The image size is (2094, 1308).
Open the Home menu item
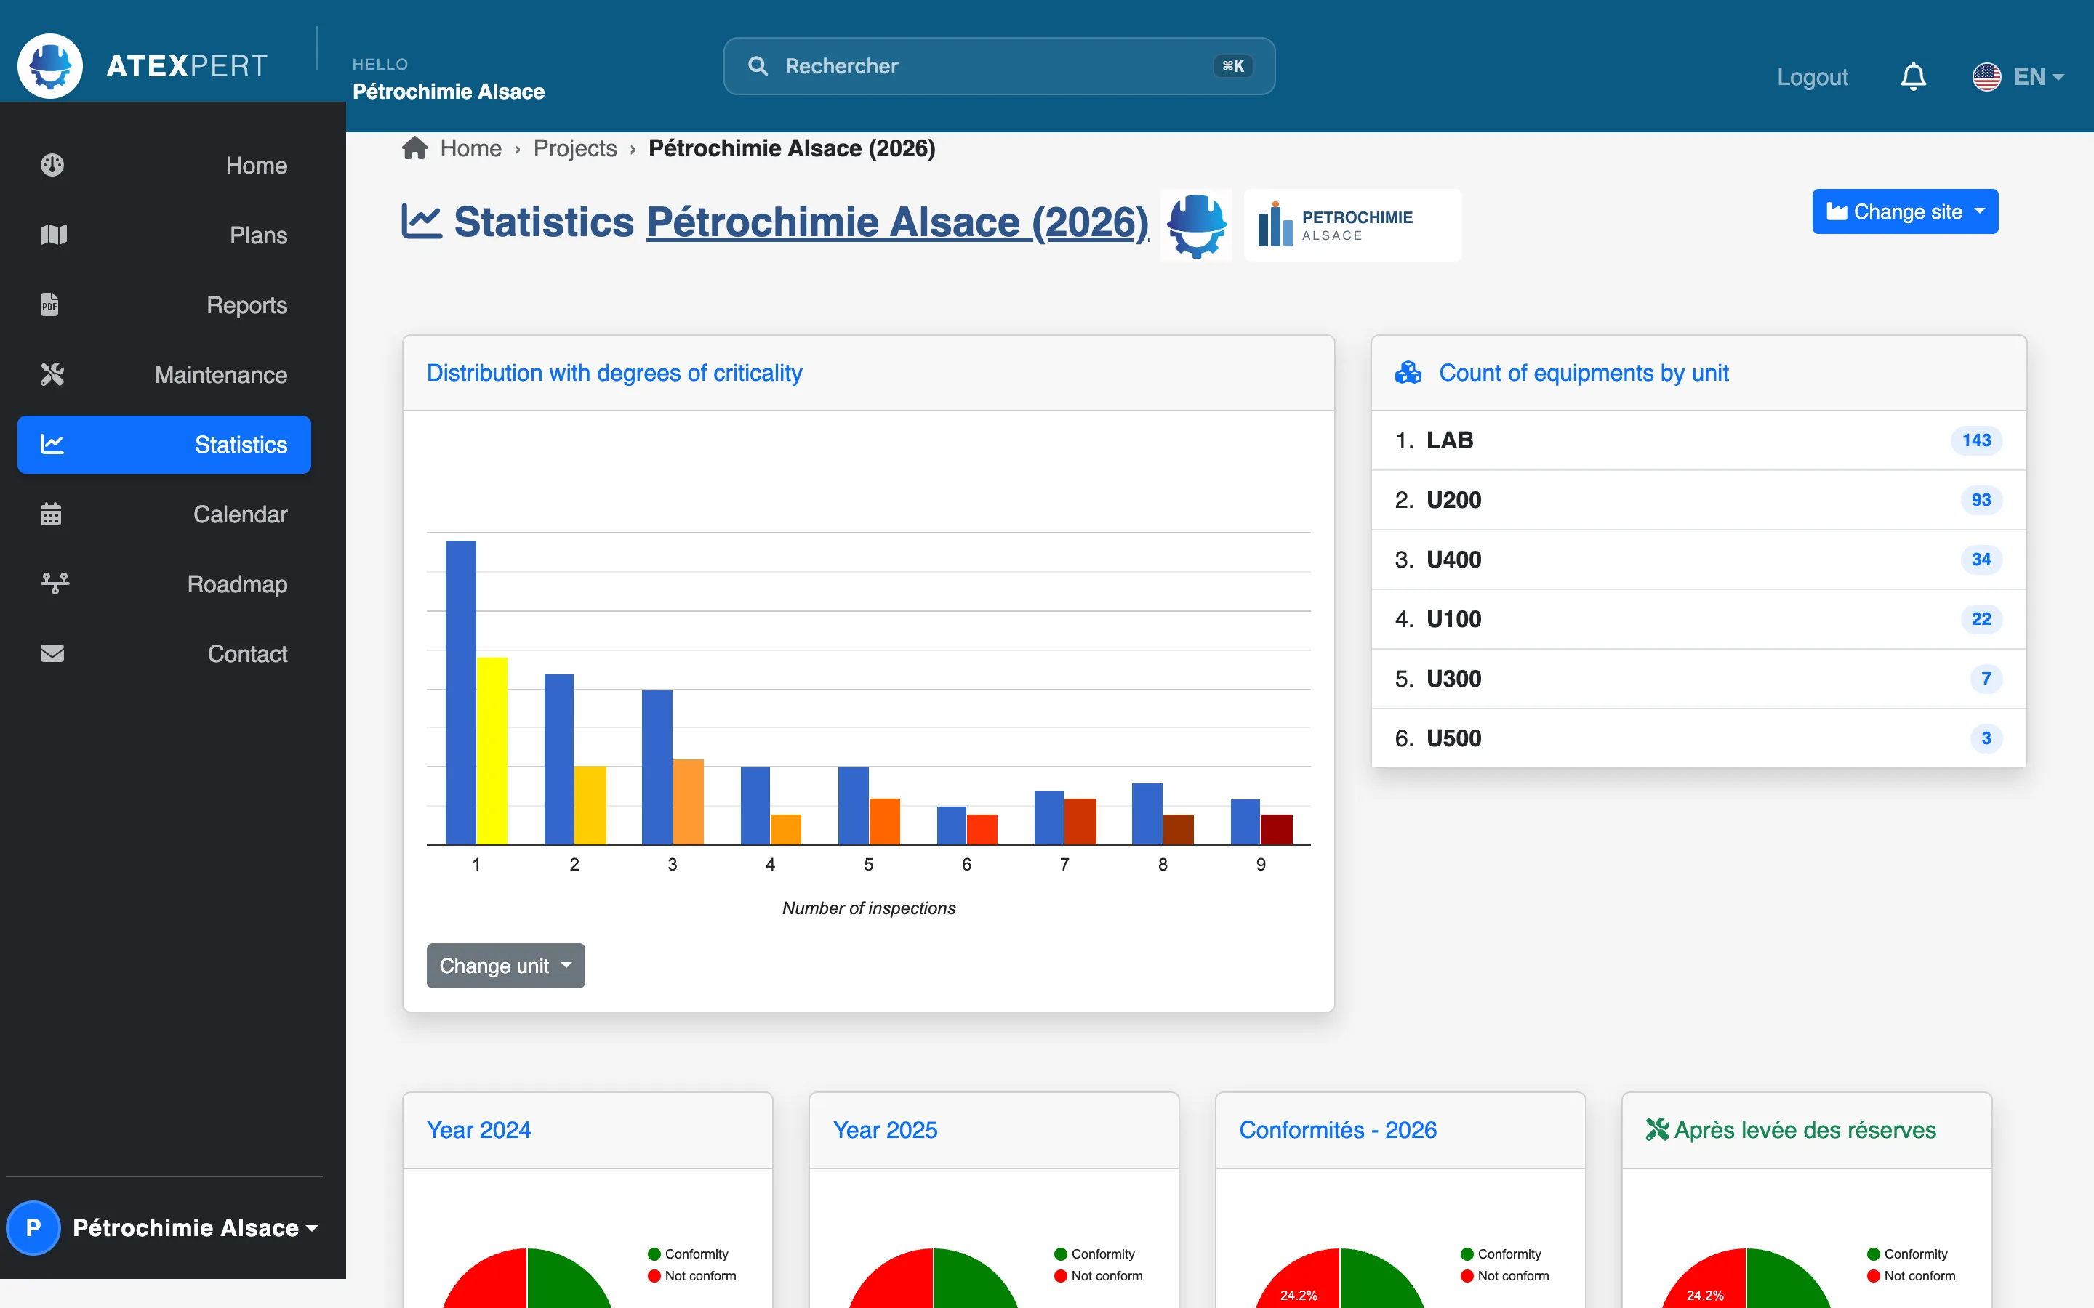pos(164,165)
